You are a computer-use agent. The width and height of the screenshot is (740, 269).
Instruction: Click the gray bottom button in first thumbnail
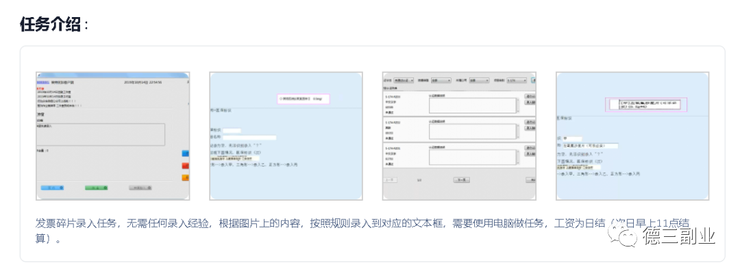pyautogui.click(x=140, y=188)
